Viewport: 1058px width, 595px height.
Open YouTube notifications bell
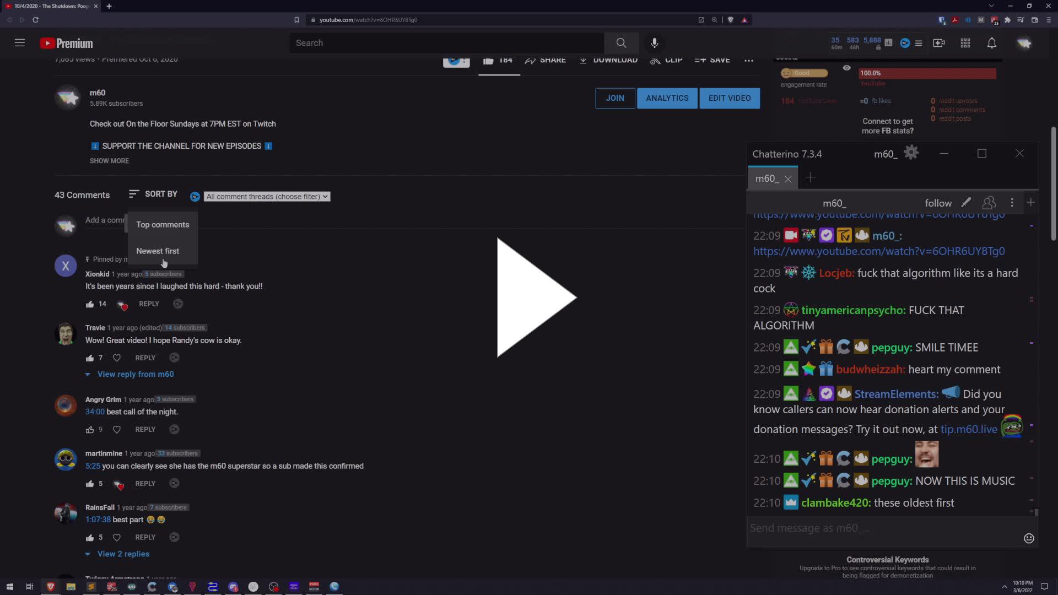[x=992, y=42]
